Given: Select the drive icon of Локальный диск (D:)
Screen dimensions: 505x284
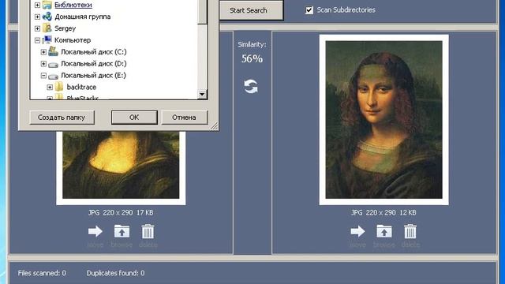Looking at the screenshot, I should [x=53, y=64].
